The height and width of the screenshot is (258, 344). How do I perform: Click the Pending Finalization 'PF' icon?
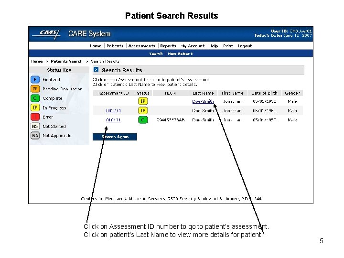click(35, 89)
